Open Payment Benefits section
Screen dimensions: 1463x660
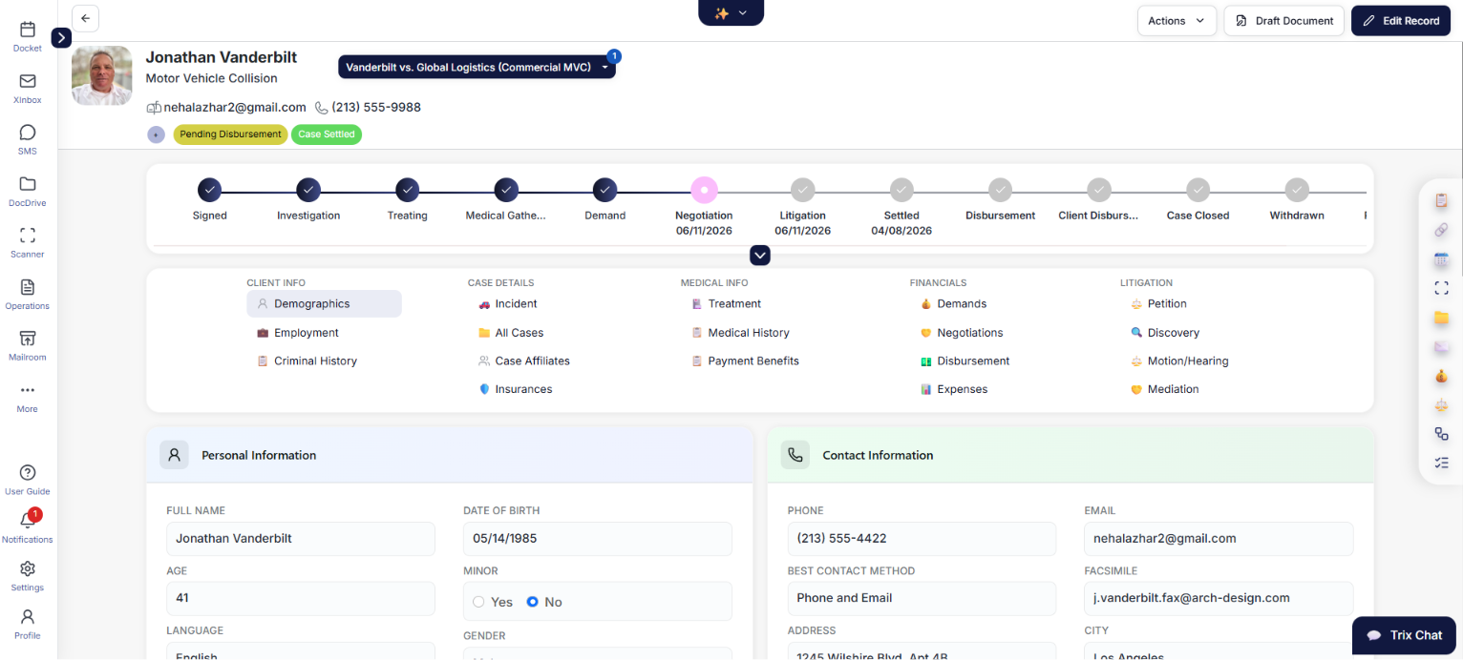[x=745, y=361]
